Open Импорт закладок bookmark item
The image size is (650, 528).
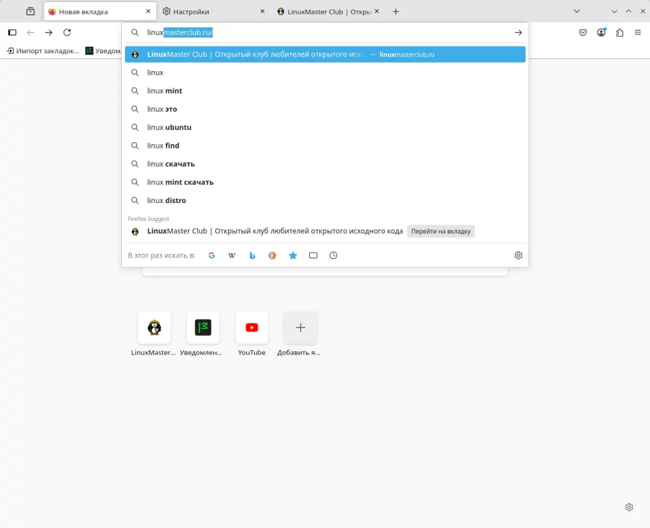point(43,51)
